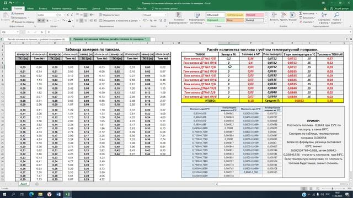Apply the percent style format

pos(151,21)
